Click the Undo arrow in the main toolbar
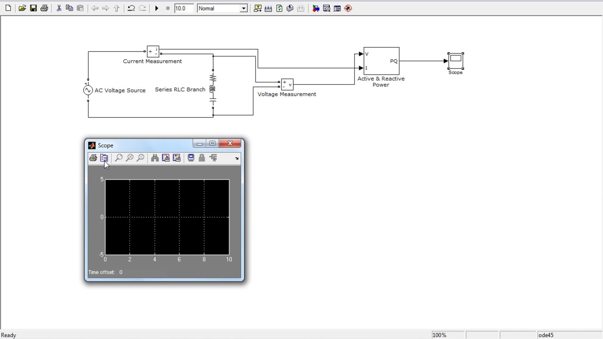 pyautogui.click(x=131, y=8)
